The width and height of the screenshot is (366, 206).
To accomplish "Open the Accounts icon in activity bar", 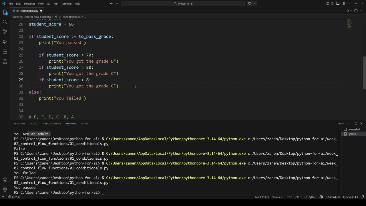I will tap(5, 180).
